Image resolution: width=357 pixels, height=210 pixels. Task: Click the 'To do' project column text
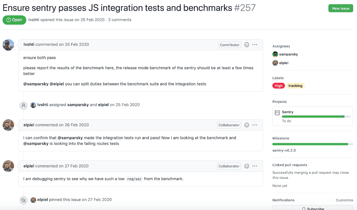click(x=287, y=121)
